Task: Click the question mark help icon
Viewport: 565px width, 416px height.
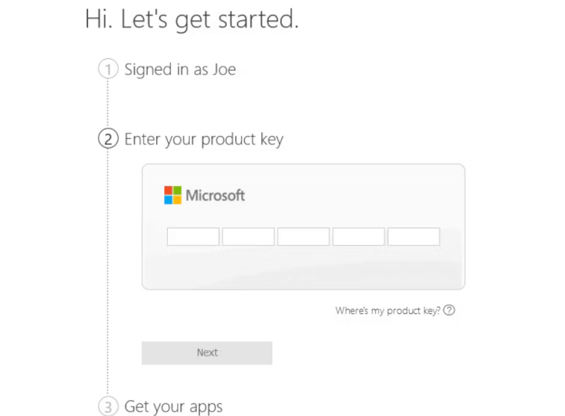Action: (449, 310)
